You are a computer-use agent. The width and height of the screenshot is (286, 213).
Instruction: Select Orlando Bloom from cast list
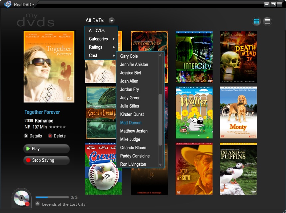133,147
